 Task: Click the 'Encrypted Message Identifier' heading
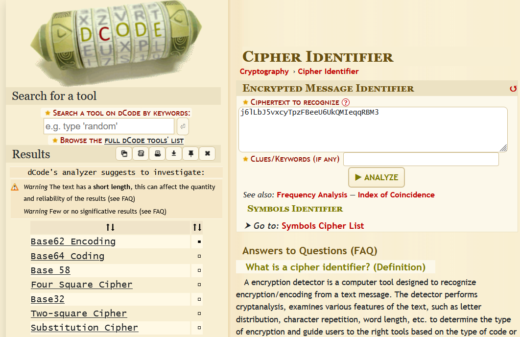pos(328,88)
